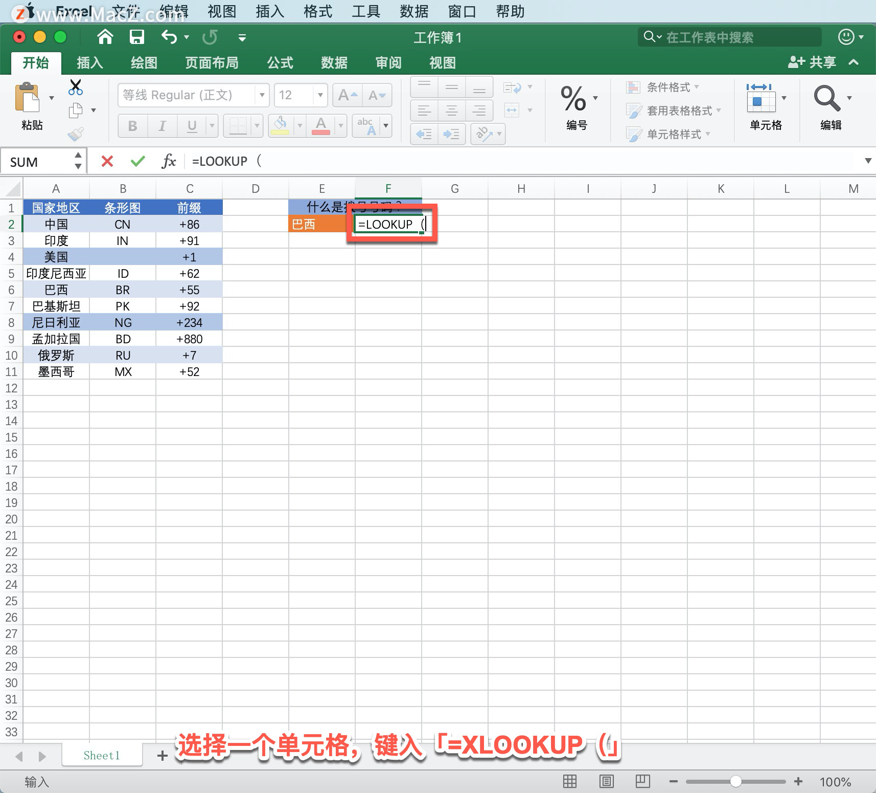Collapse the ribbon with chevron
876x793 pixels.
854,62
